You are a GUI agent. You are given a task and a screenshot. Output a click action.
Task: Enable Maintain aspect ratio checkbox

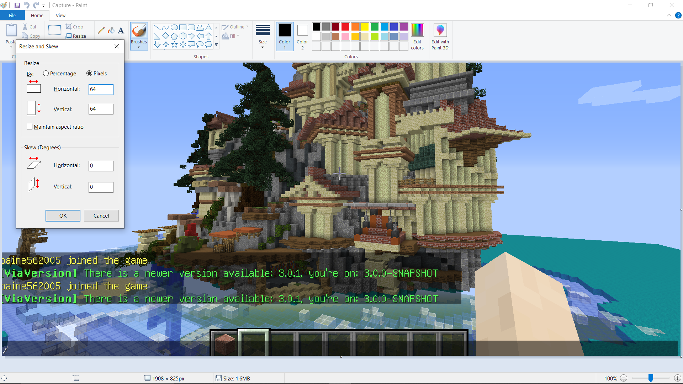[30, 127]
